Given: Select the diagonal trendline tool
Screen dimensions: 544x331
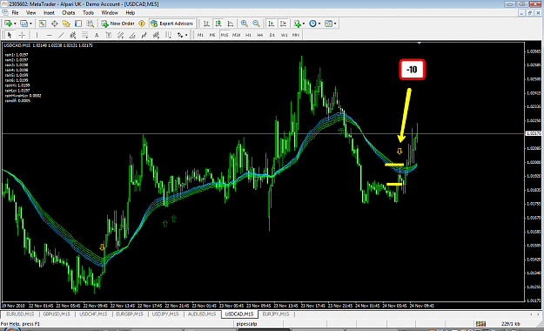Looking at the screenshot, I should coord(61,35).
